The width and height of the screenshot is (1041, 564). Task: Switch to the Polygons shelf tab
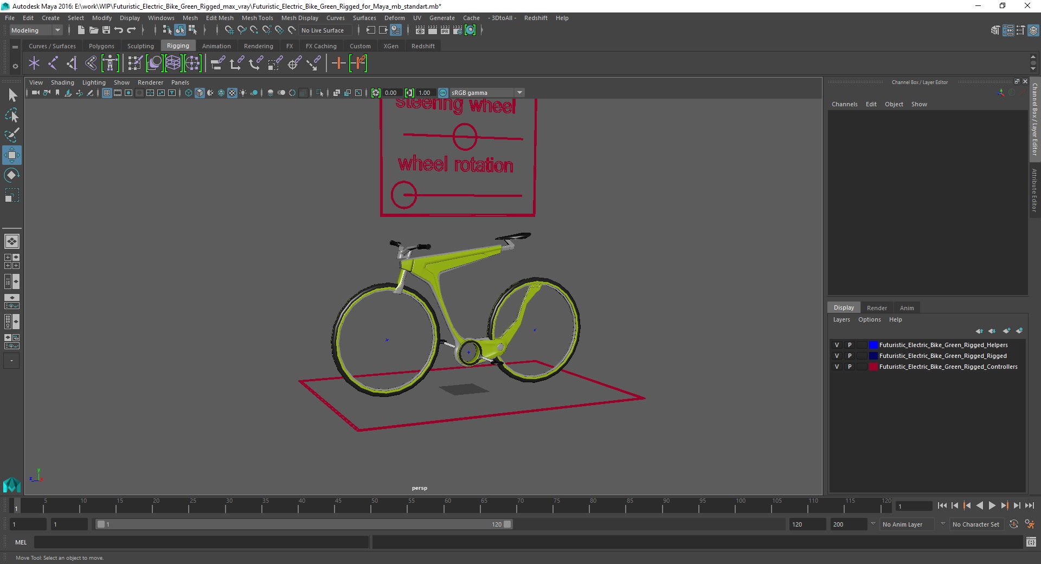[x=101, y=46]
